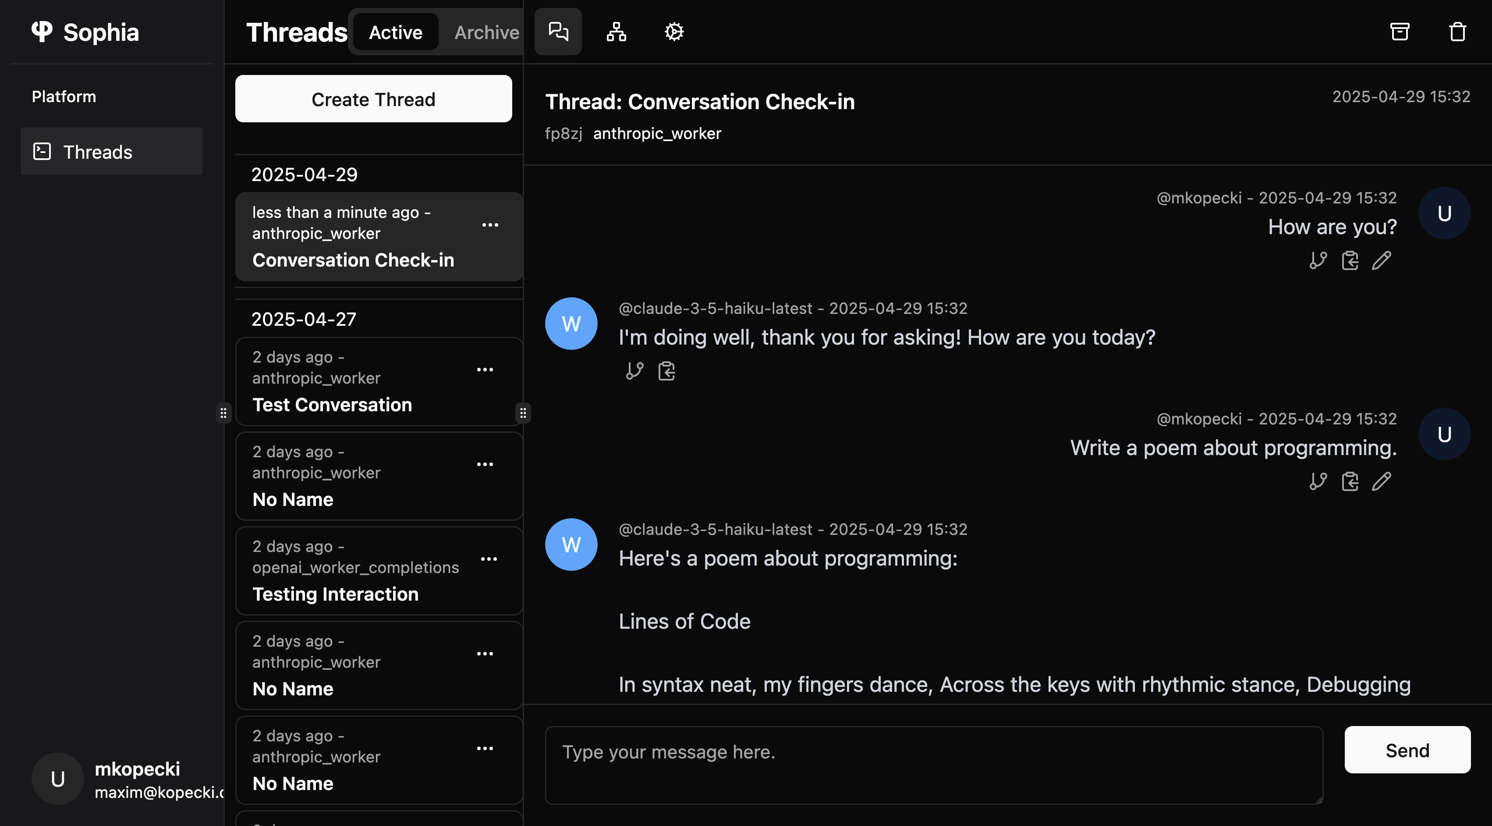Open mkopecki account profile in sidebar
The width and height of the screenshot is (1492, 826).
coord(128,779)
